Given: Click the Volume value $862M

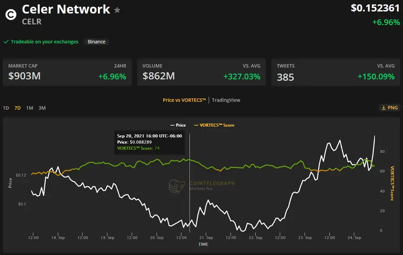Looking at the screenshot, I should (x=158, y=76).
